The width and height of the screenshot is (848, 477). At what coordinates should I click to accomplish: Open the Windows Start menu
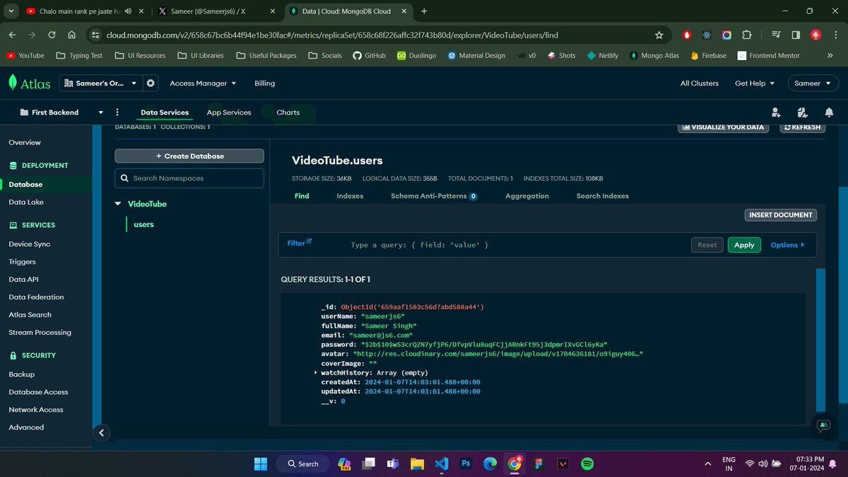(x=261, y=464)
